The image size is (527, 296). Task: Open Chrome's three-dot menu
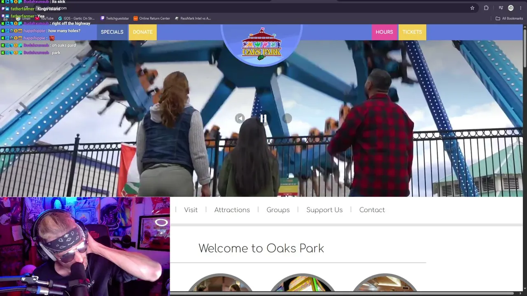click(x=520, y=8)
